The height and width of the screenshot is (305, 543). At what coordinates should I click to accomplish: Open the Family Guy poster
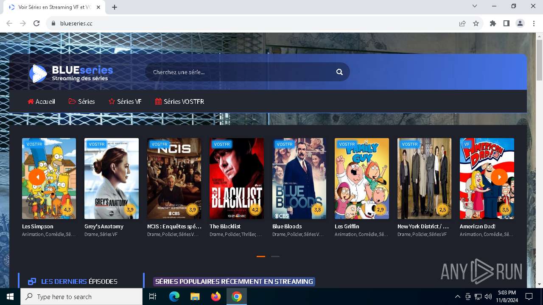pos(362,178)
